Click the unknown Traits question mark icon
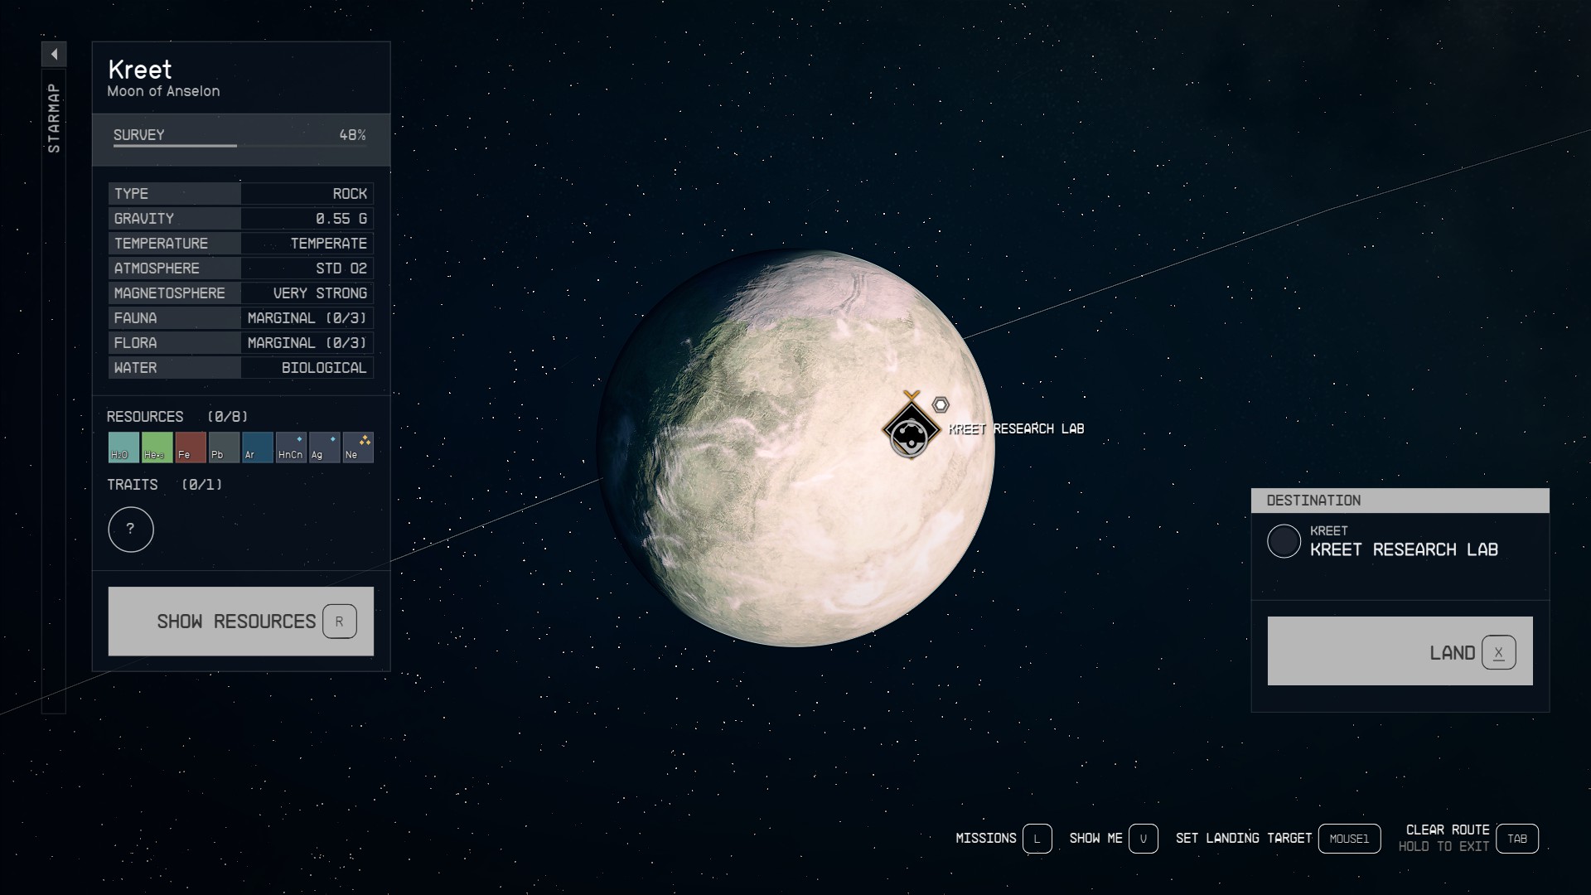The height and width of the screenshot is (895, 1591). [x=130, y=529]
